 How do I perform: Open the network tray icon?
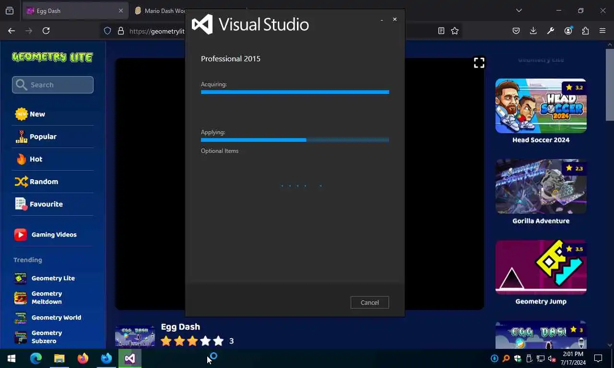click(x=541, y=358)
